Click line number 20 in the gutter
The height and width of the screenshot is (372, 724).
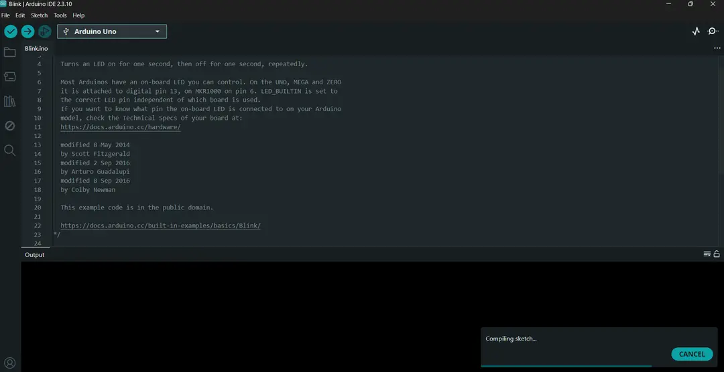point(38,207)
